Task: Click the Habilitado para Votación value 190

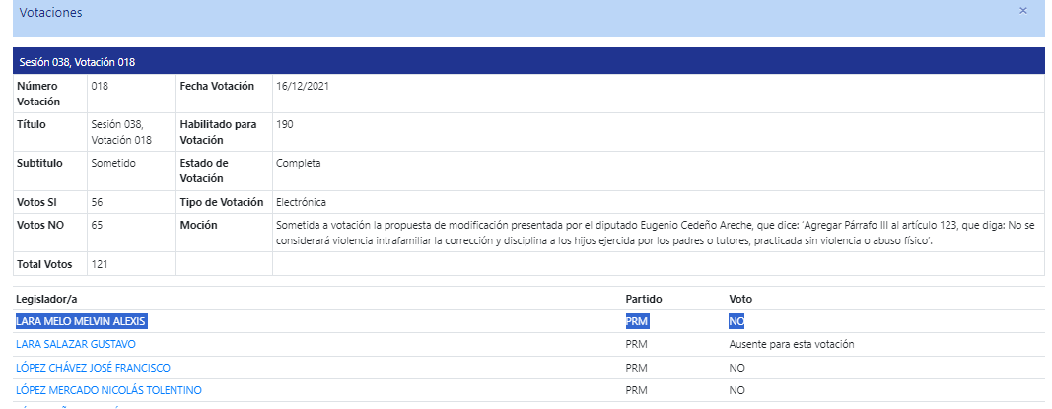Action: pyautogui.click(x=285, y=124)
